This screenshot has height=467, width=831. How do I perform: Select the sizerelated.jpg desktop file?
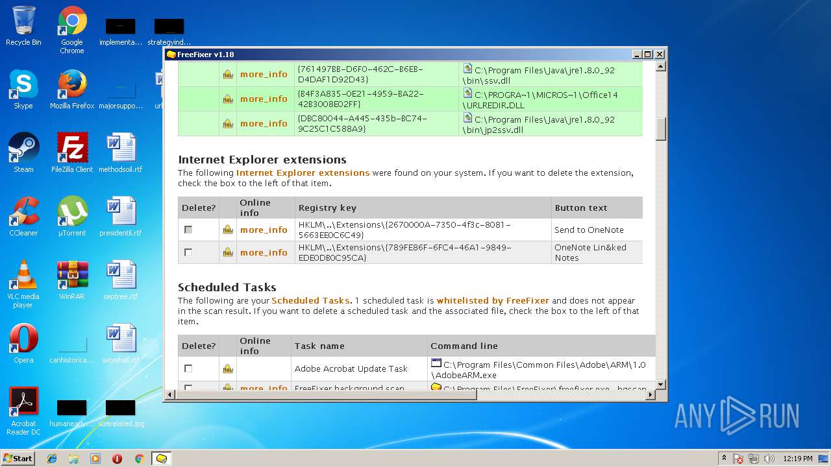point(121,413)
